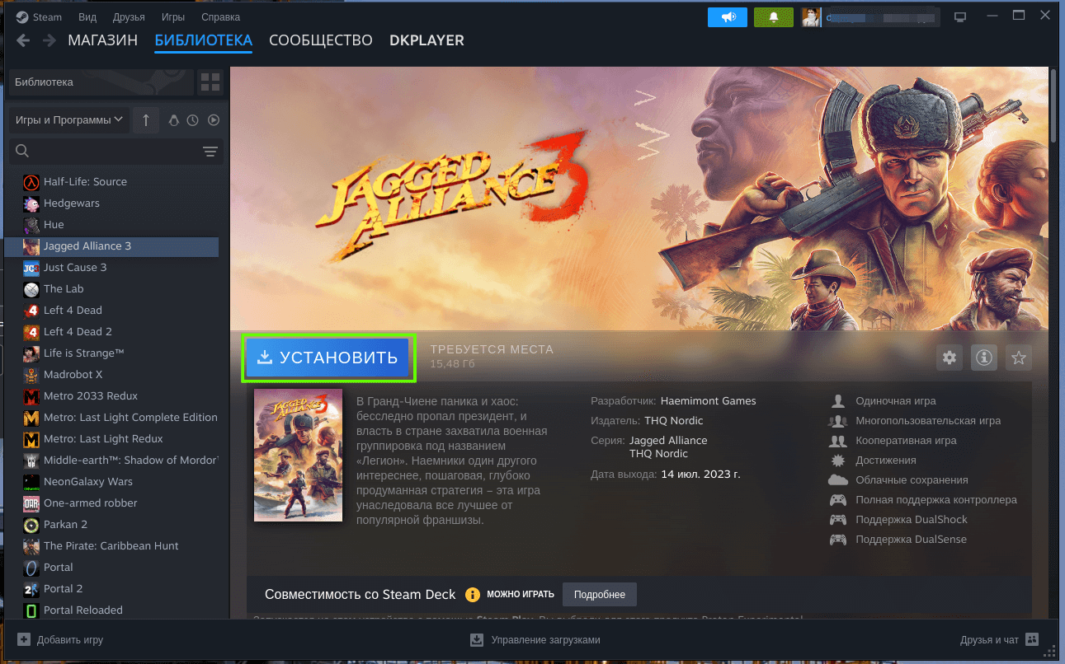Select Parkan 2 in the list
The height and width of the screenshot is (664, 1065).
pos(111,525)
